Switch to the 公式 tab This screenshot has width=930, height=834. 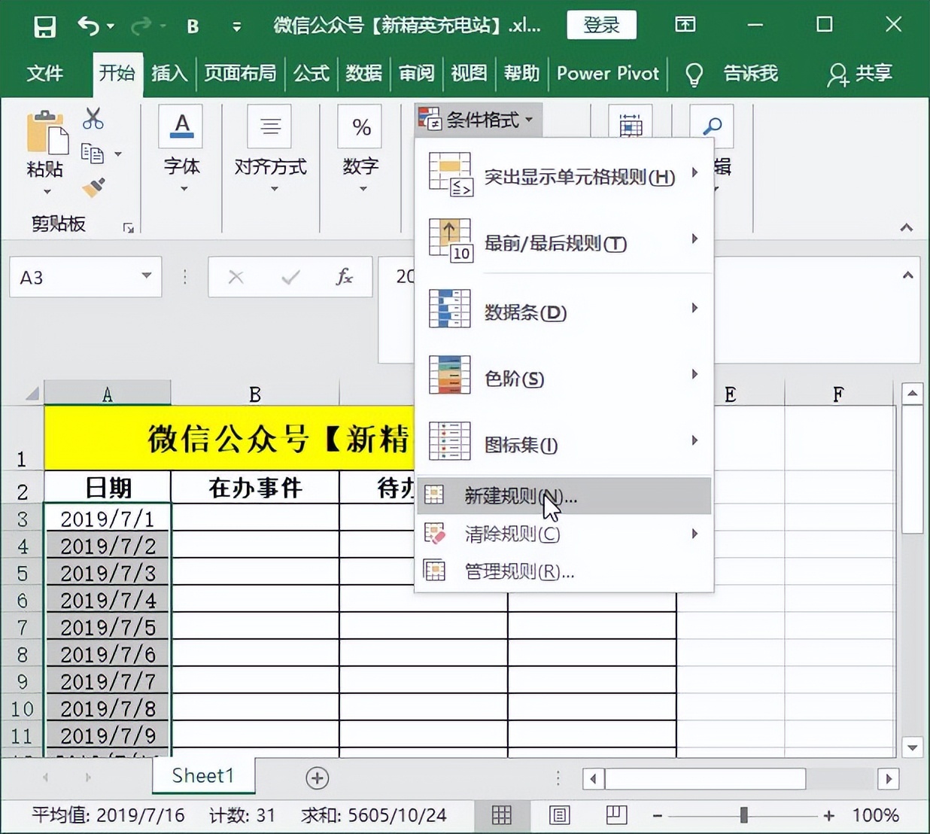pos(312,73)
